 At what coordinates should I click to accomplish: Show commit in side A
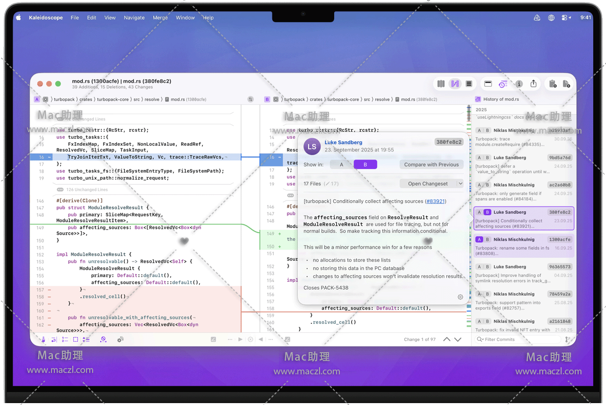pyautogui.click(x=342, y=165)
